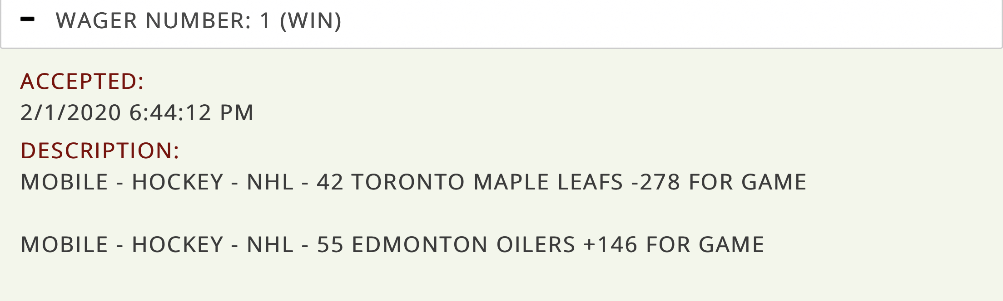Click FOR GAME after the +146 odds
This screenshot has width=1003, height=301.
(x=705, y=245)
